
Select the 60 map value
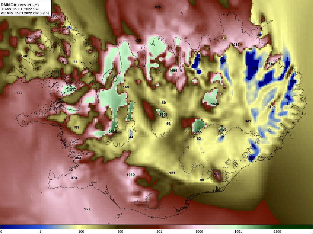(x=164, y=103)
